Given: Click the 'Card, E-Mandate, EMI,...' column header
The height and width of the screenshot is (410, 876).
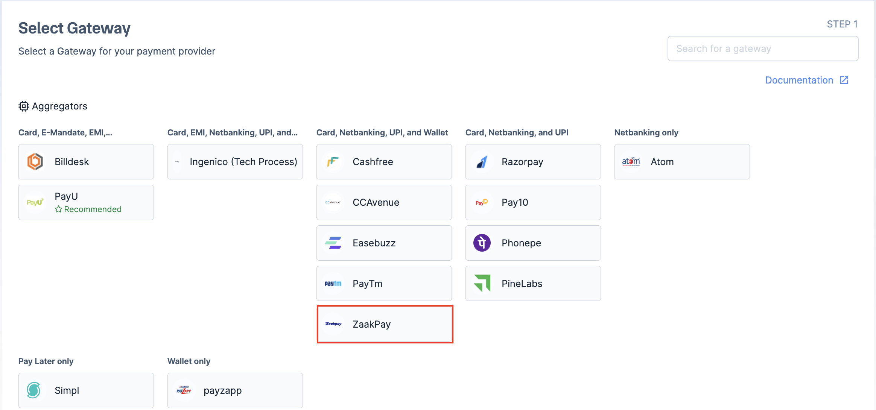Looking at the screenshot, I should (x=65, y=132).
